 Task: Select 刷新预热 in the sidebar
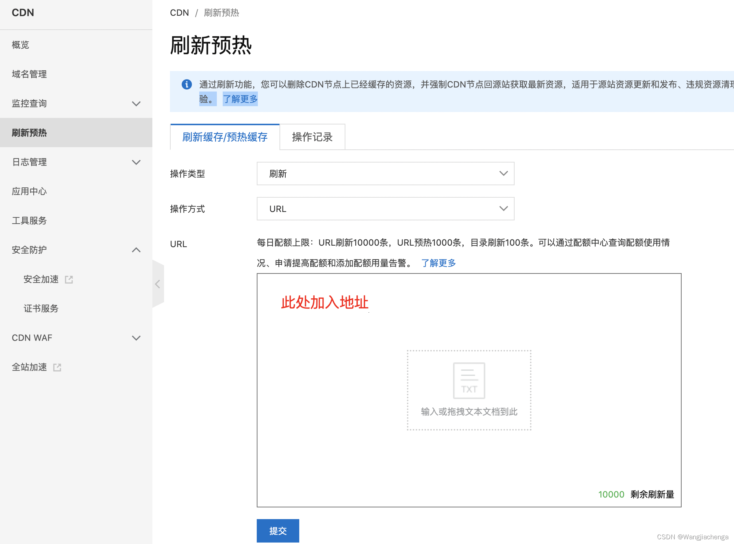(x=76, y=133)
